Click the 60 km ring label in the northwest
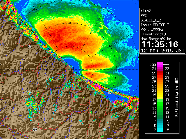Screen dimensions: 186x139 pos(35,10)
